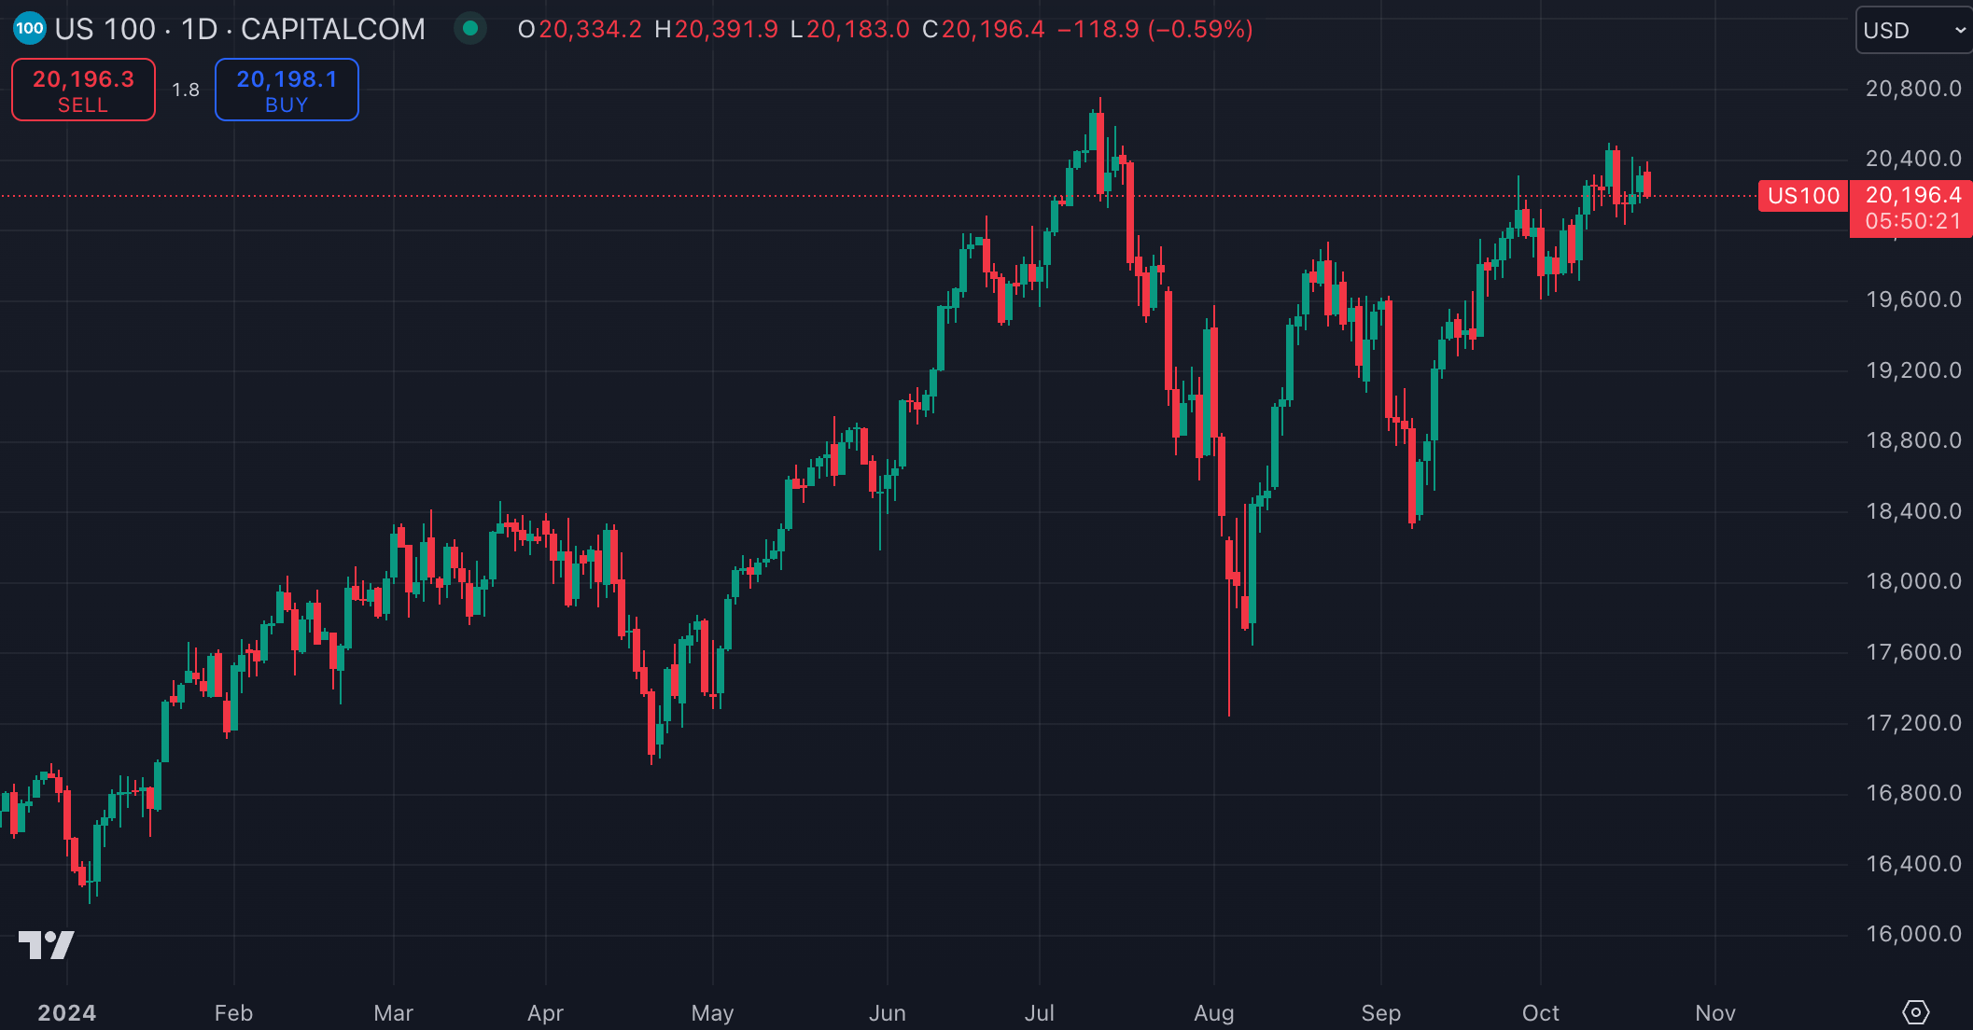
Task: Click the 20,196.3 SELL button
Action: pyautogui.click(x=83, y=90)
